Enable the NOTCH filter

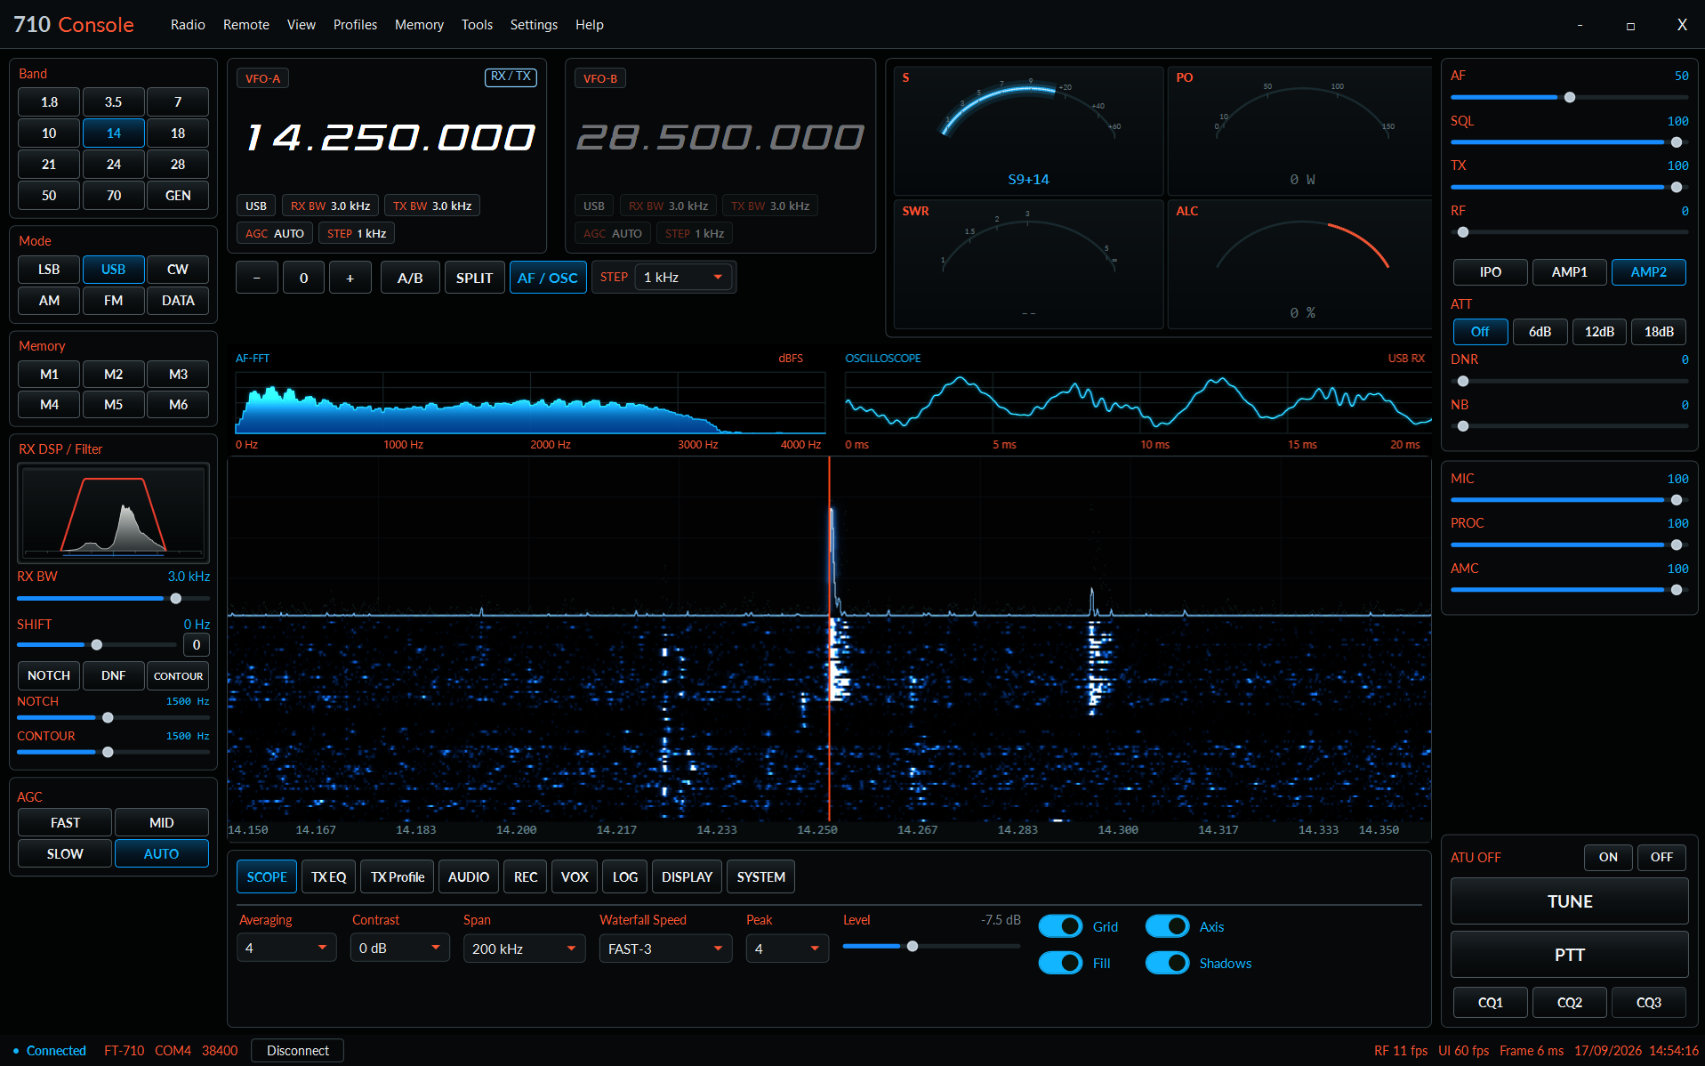click(49, 675)
